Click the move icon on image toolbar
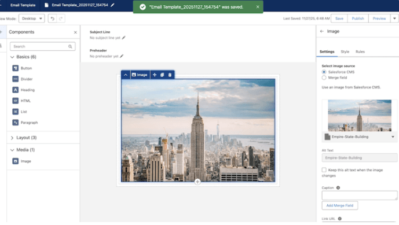The height and width of the screenshot is (225, 399). 155,75
